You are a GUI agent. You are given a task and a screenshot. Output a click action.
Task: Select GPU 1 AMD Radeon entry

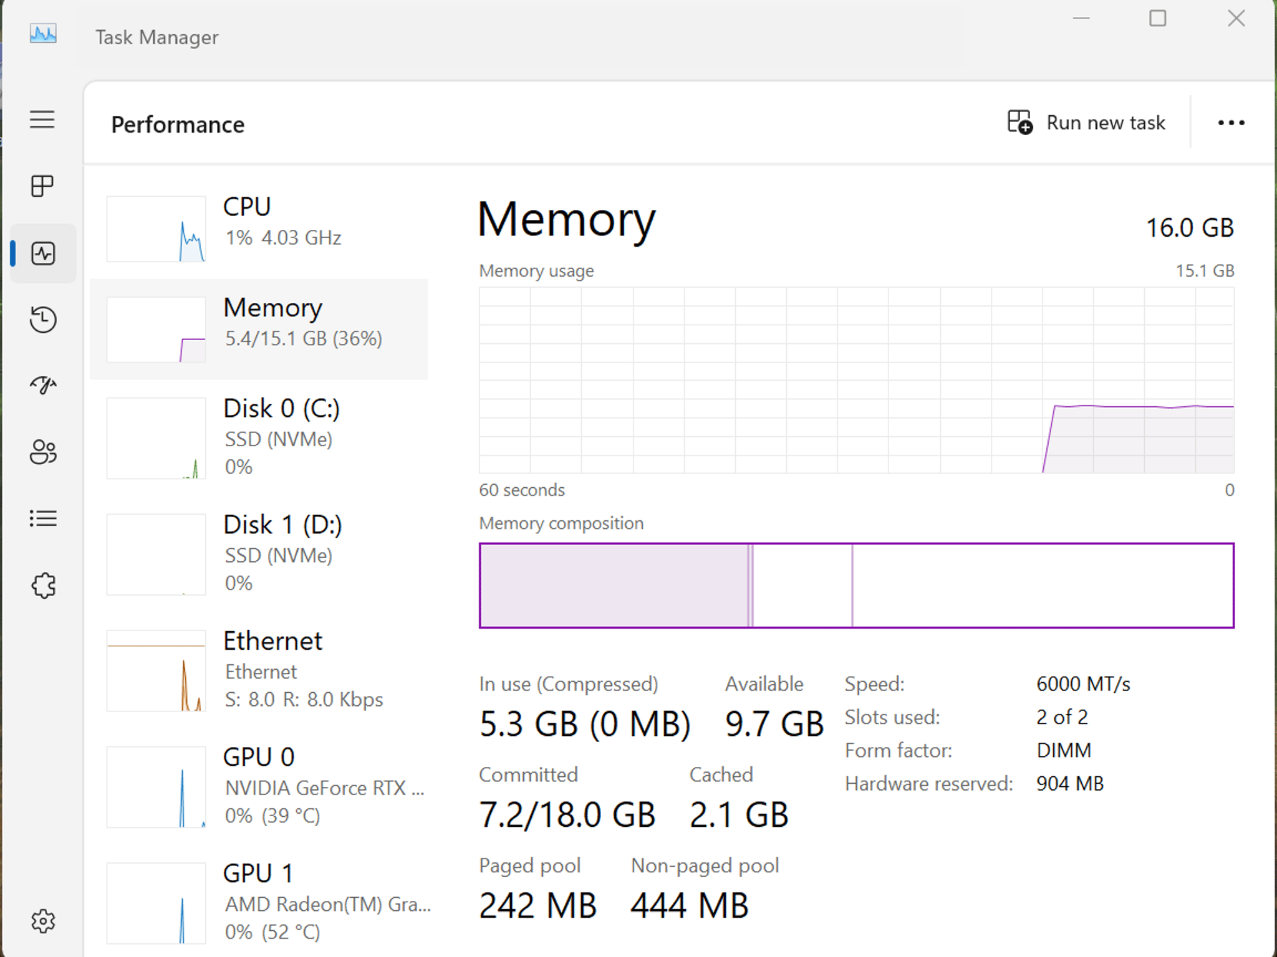point(259,903)
